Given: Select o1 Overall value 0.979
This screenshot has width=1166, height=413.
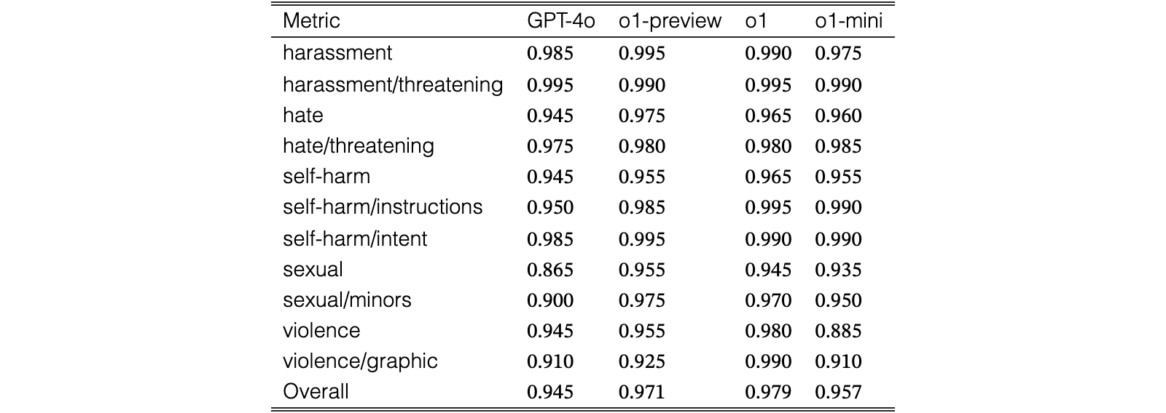Looking at the screenshot, I should [768, 392].
